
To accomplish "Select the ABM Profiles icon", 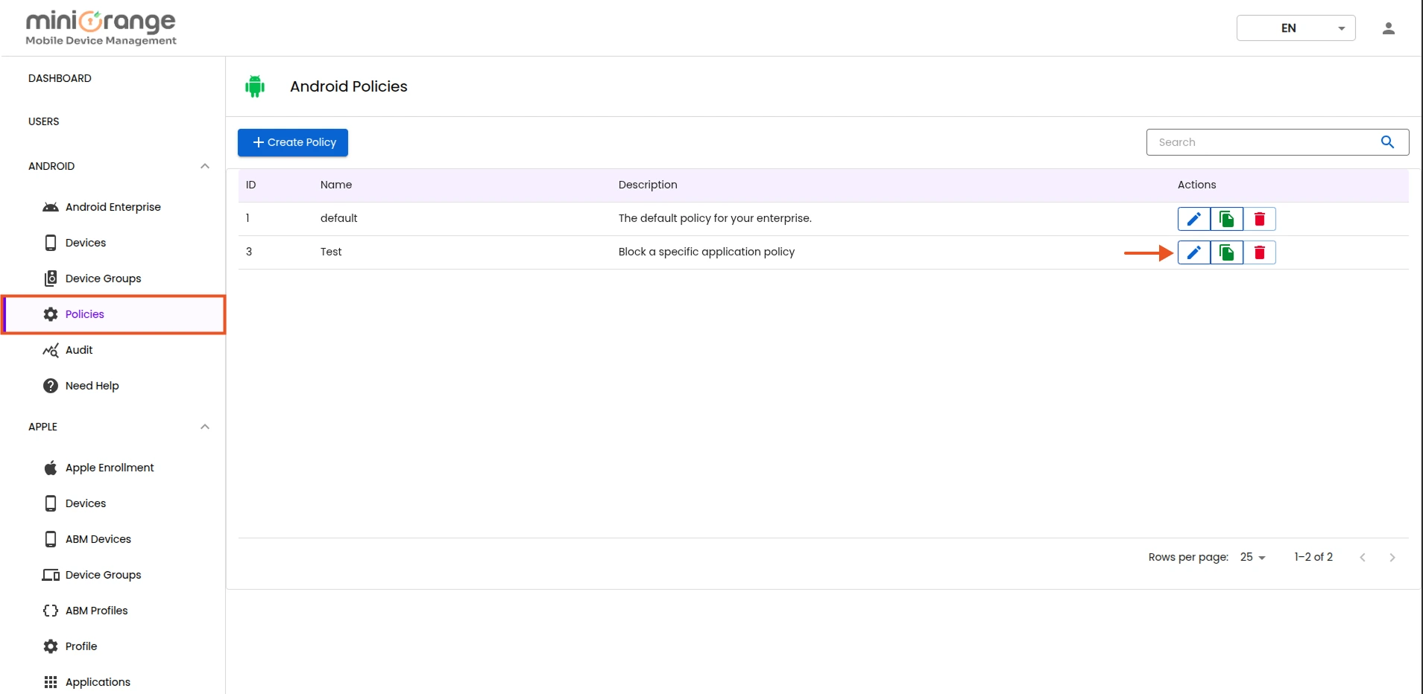I will tap(49, 611).
